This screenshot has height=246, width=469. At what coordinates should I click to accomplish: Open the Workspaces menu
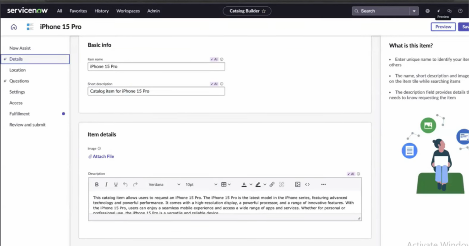click(128, 11)
